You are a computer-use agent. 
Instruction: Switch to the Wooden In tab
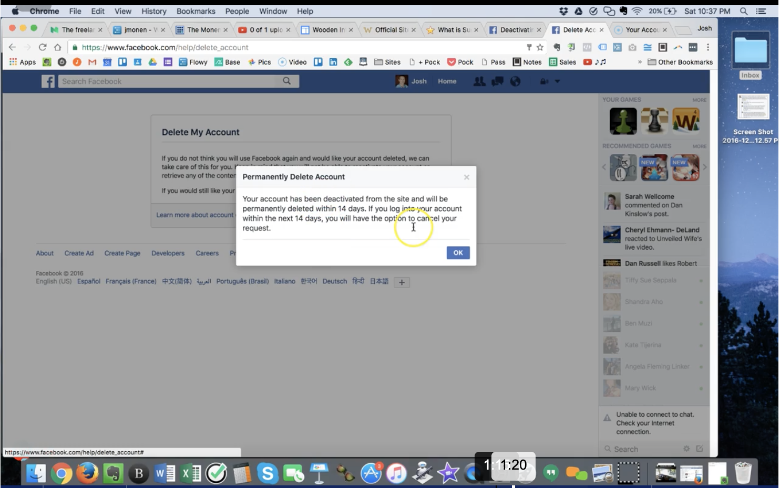pos(324,30)
